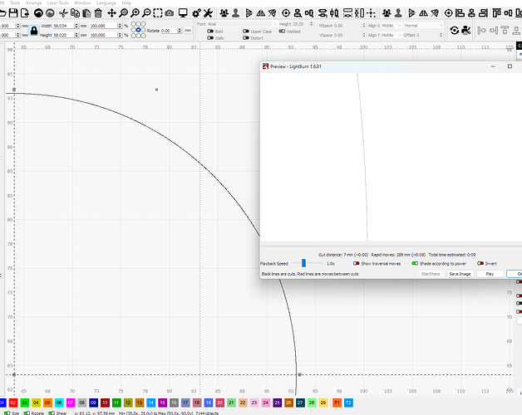Paste from clipboard icon

click(86, 13)
